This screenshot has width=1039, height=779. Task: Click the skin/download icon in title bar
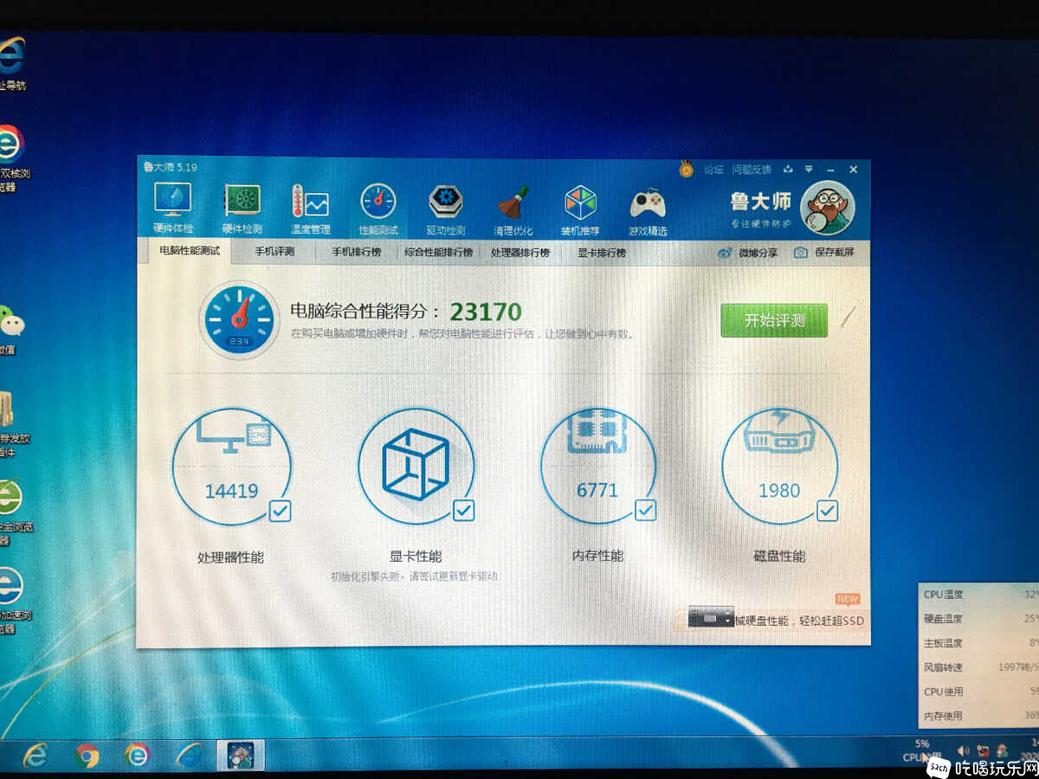789,170
